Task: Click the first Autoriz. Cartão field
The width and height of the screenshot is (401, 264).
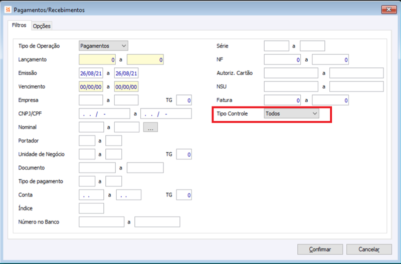Action: pyautogui.click(x=291, y=73)
